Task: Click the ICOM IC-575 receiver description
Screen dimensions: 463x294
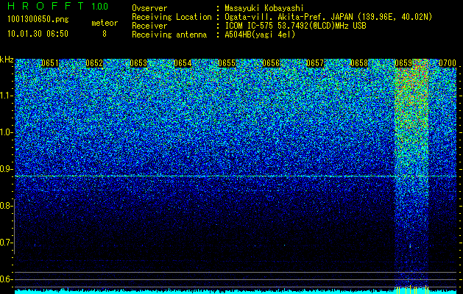Action: 295,26
